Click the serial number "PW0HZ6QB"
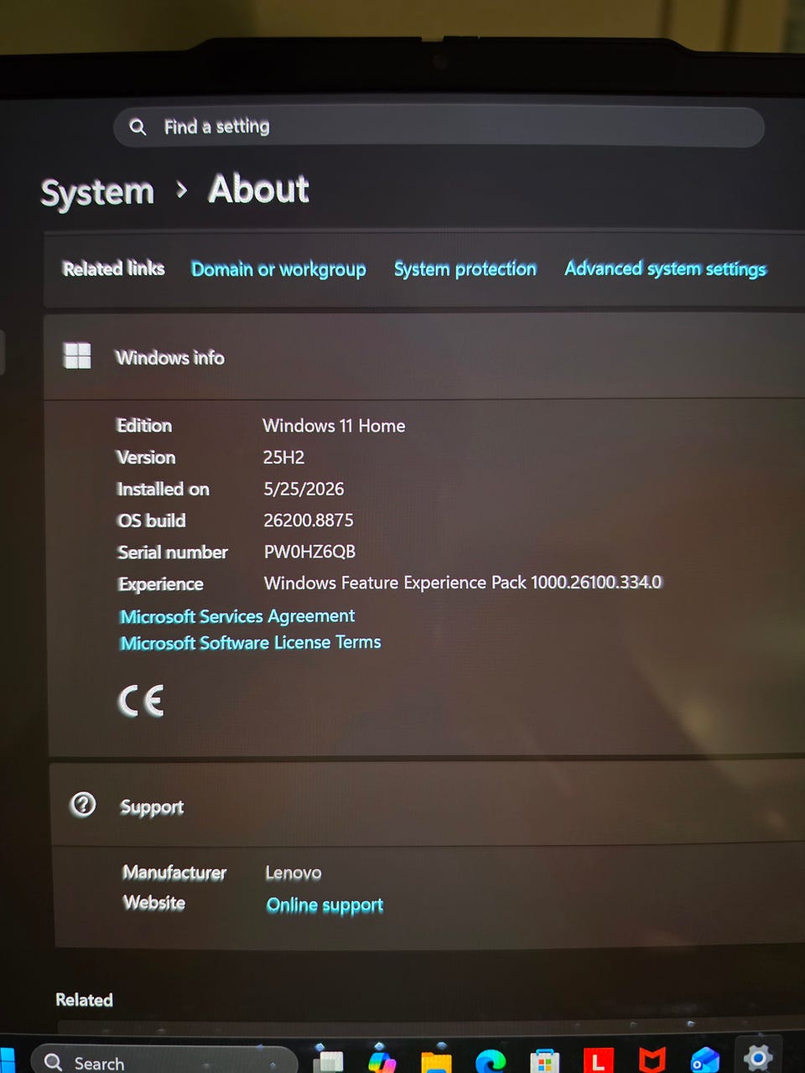 [309, 552]
